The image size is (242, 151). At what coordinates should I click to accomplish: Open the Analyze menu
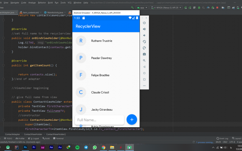[32, 3]
